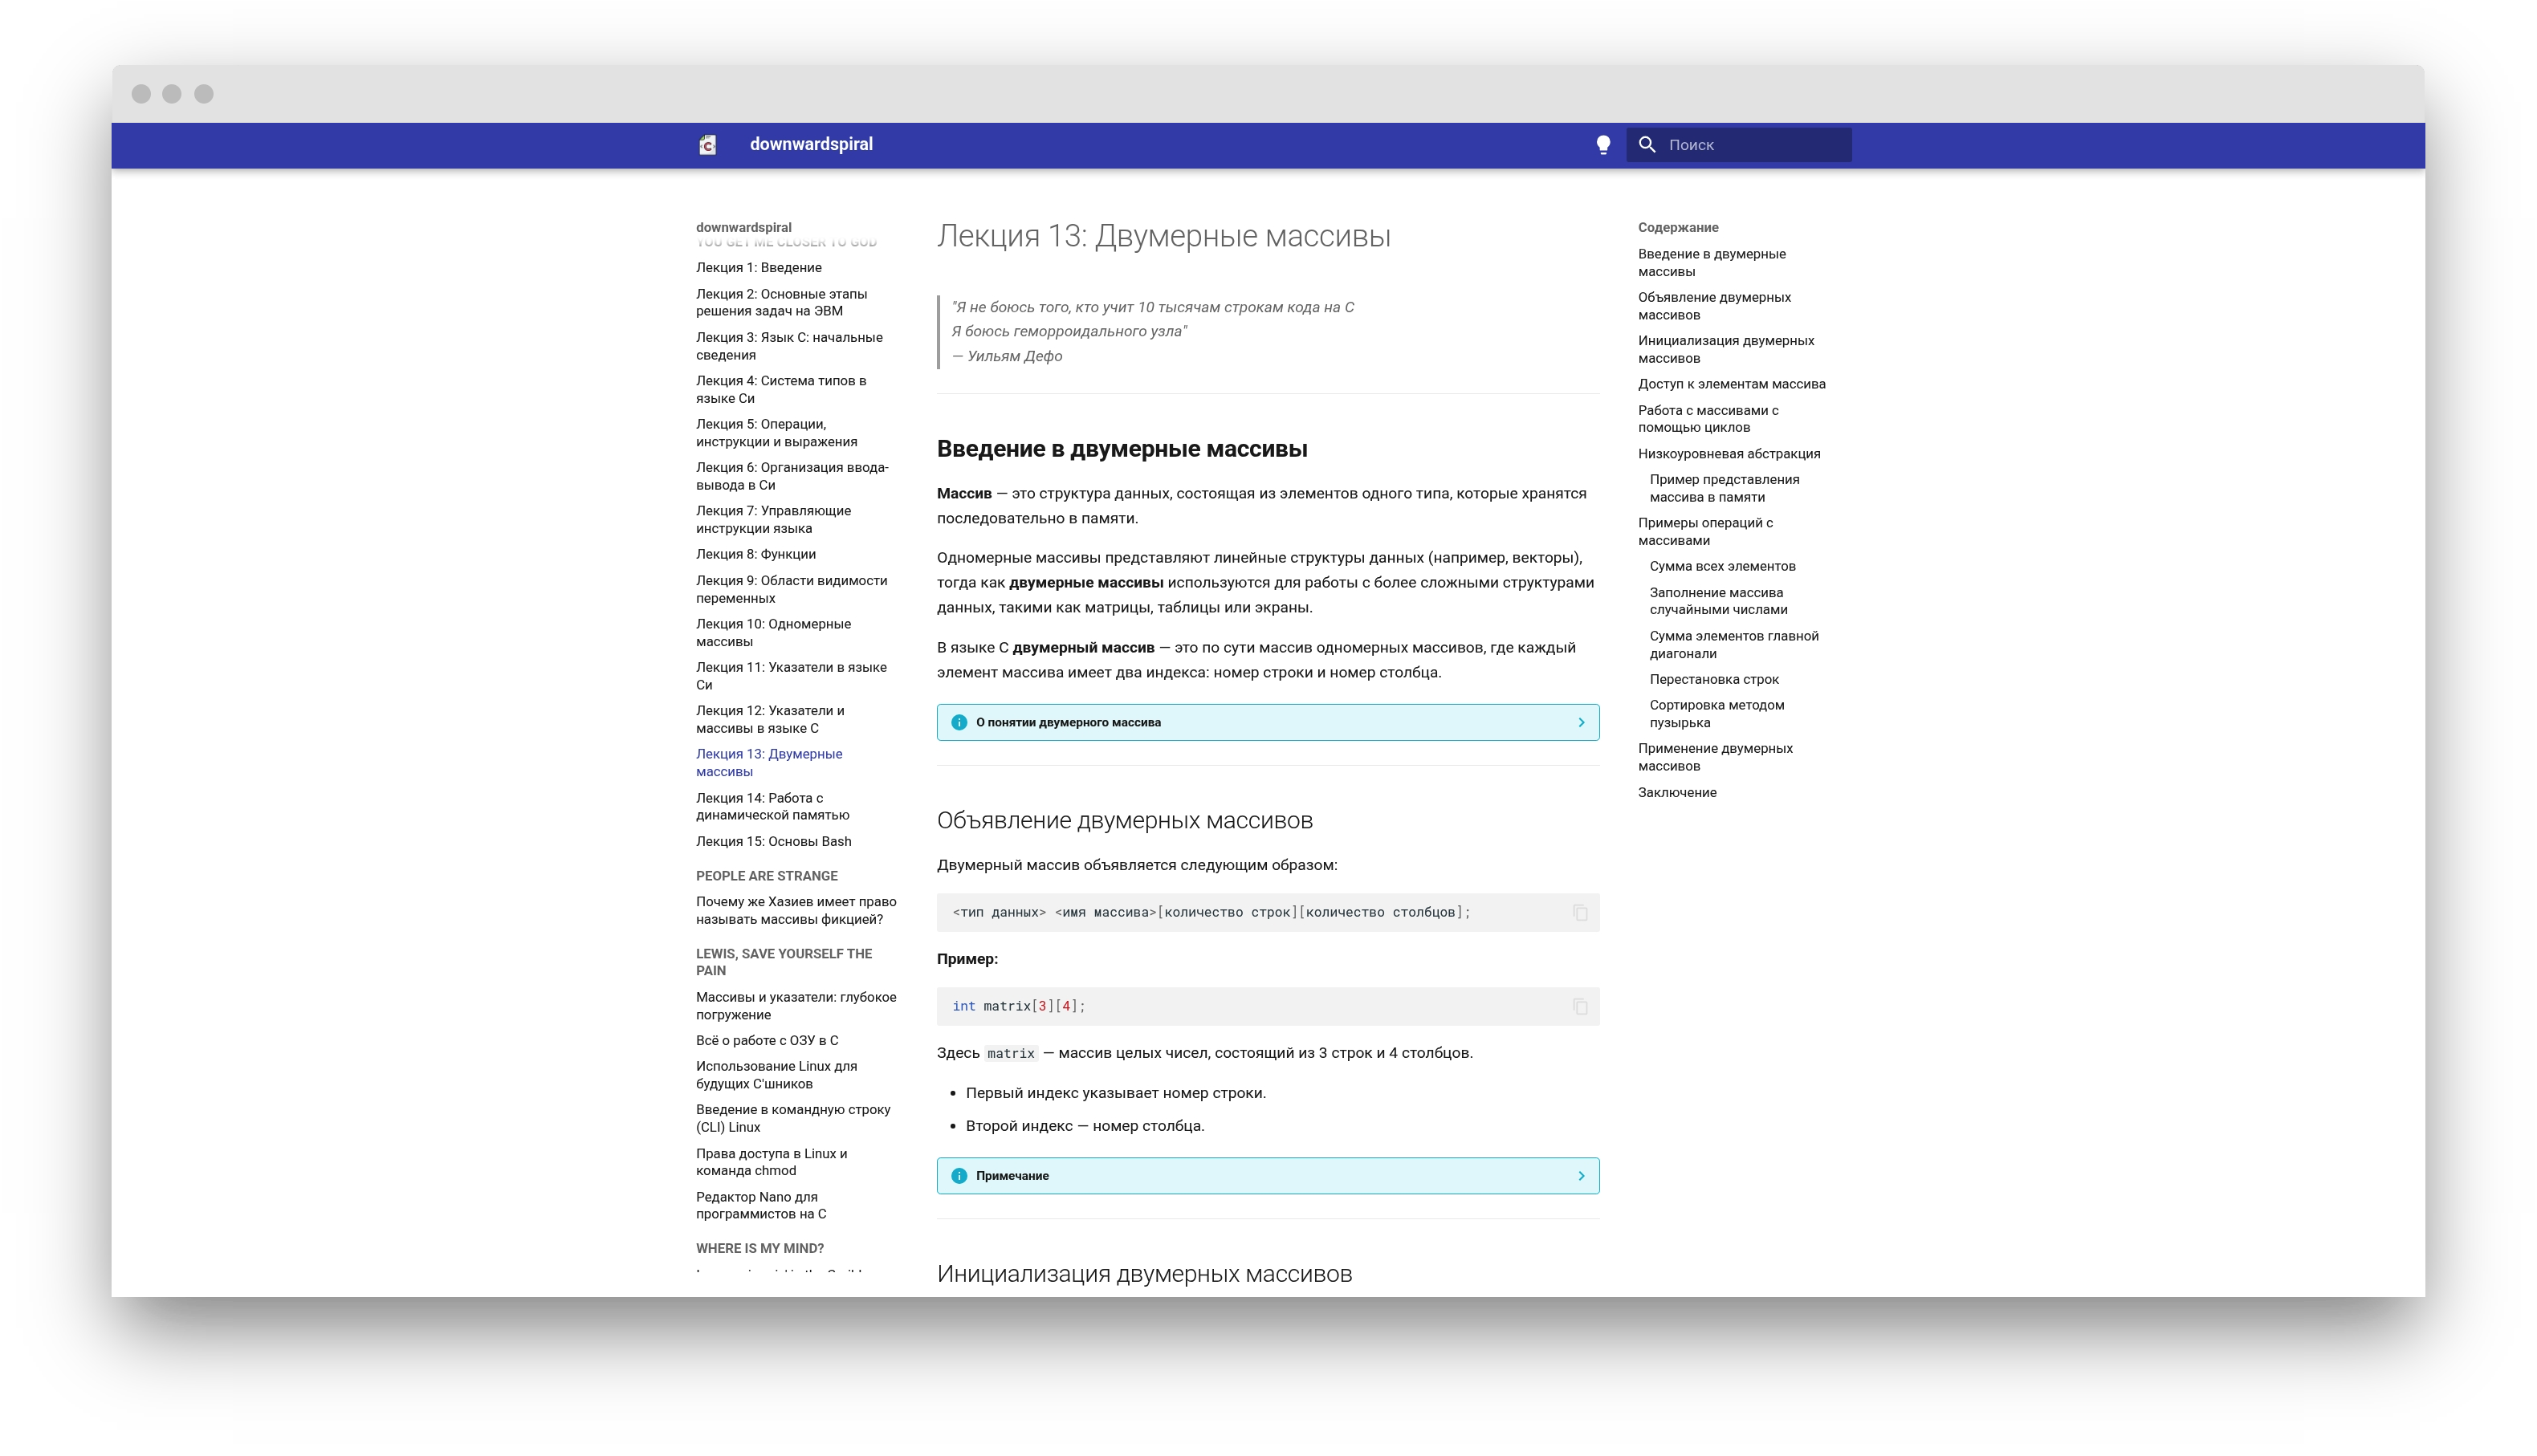2537x1456 pixels.
Task: Toggle dark mode with lightbulb icon
Action: (1603, 145)
